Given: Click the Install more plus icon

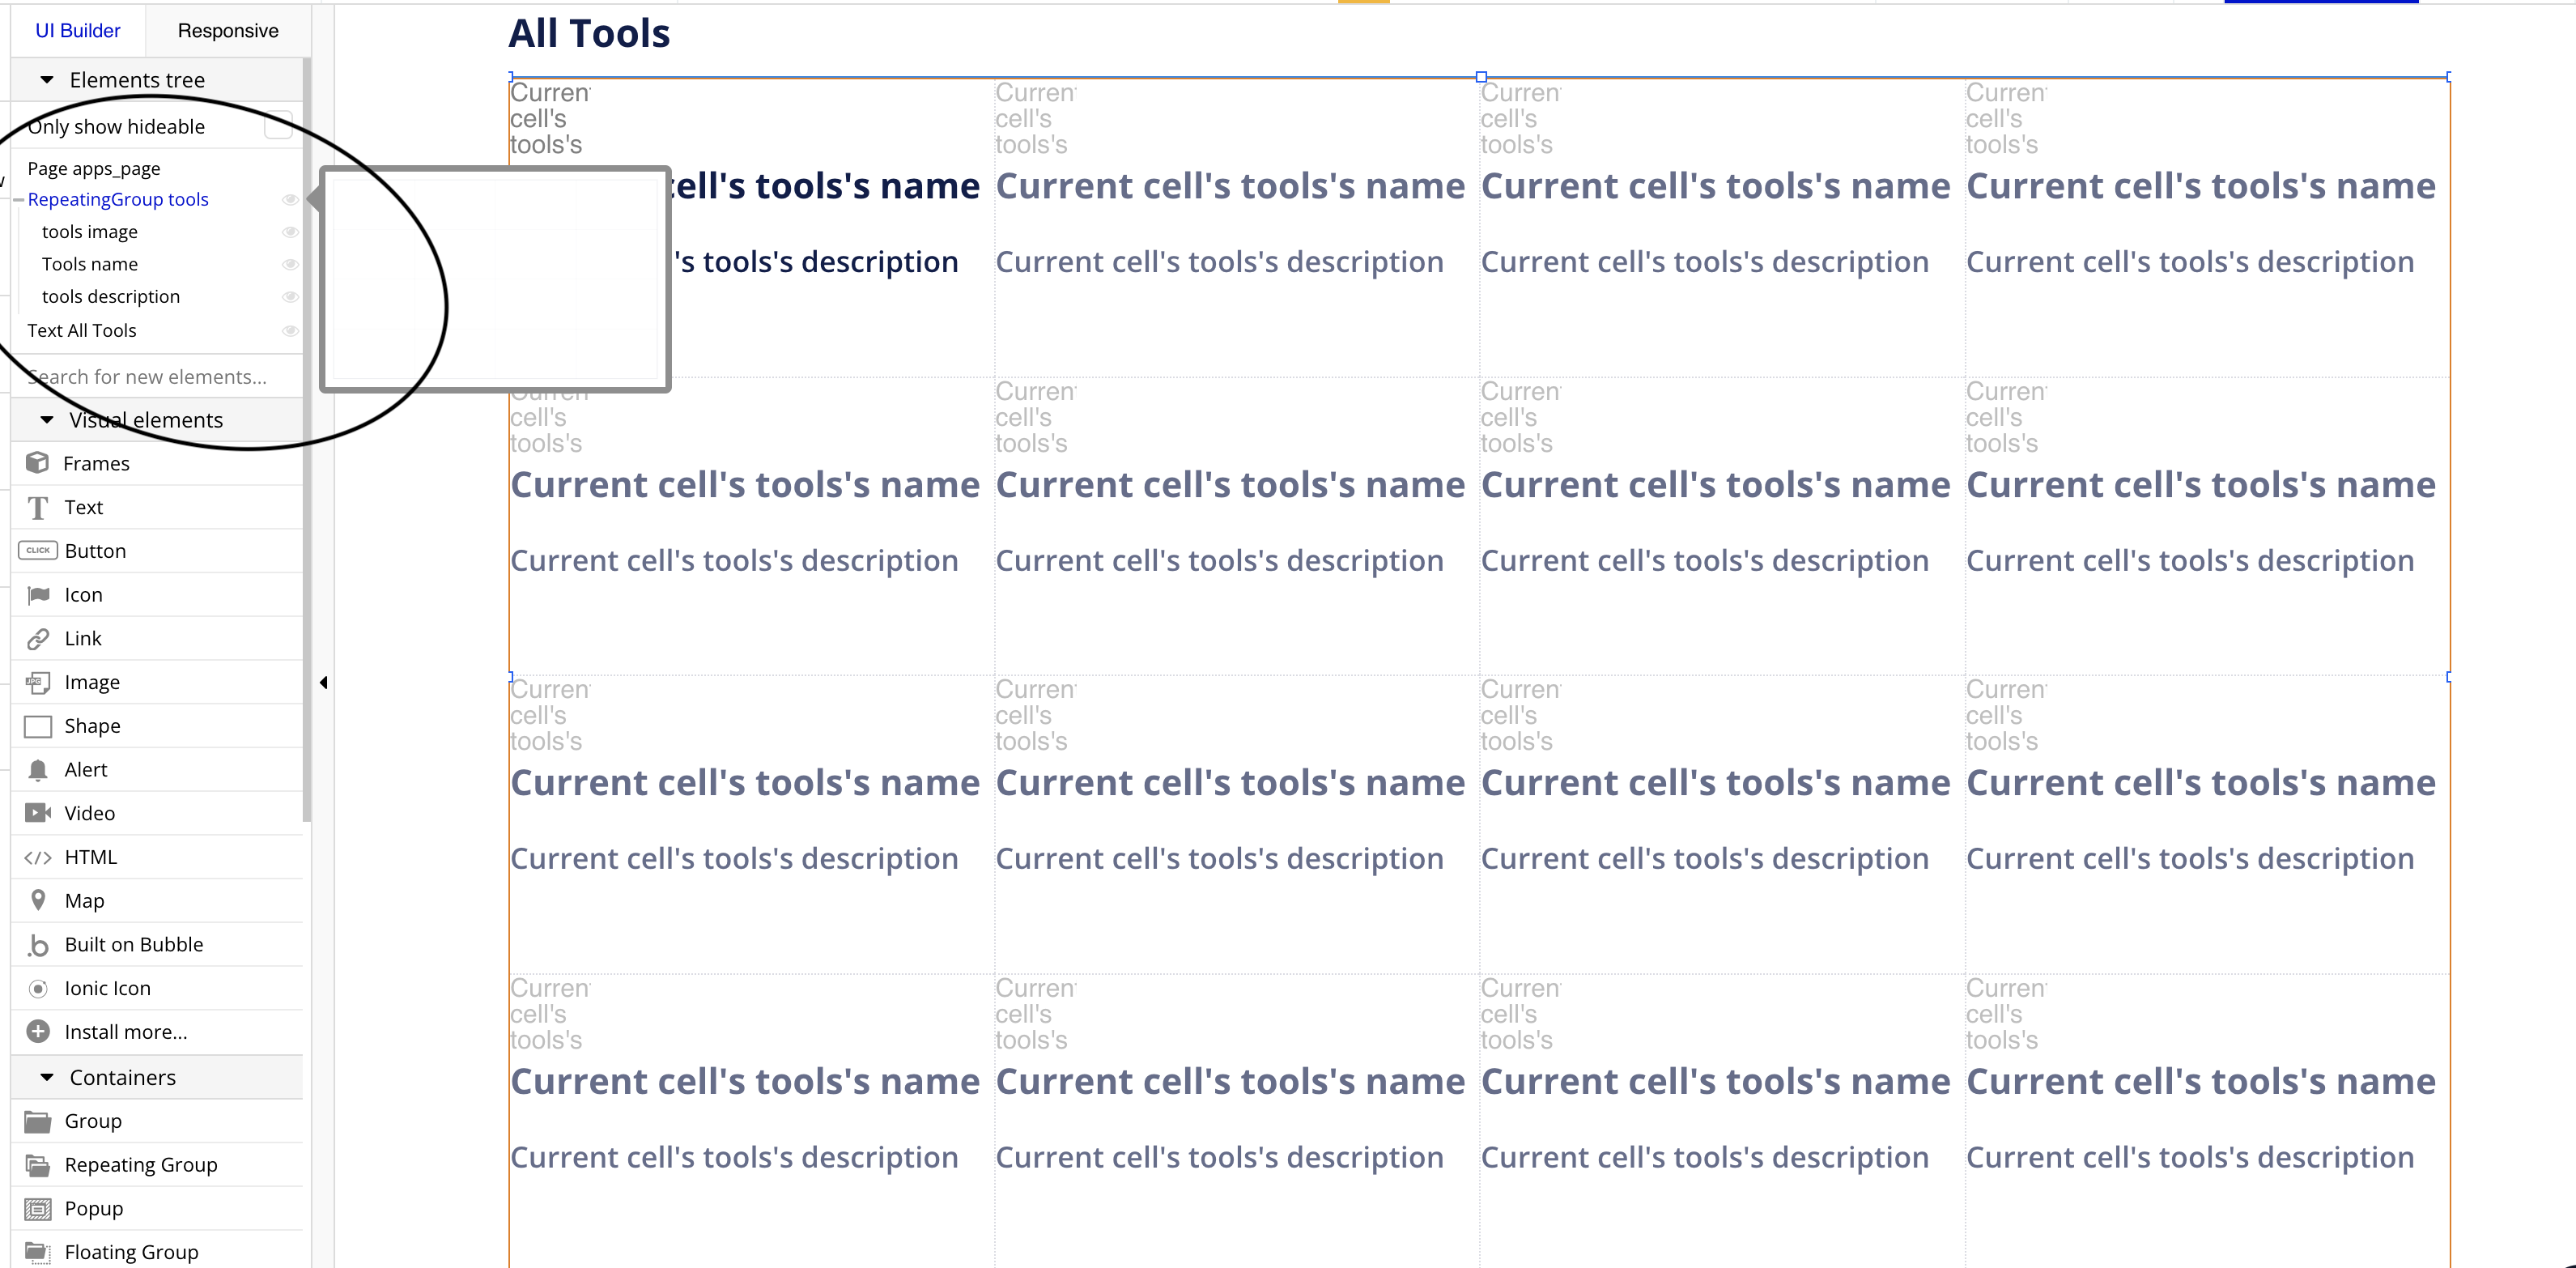Looking at the screenshot, I should [x=37, y=1031].
